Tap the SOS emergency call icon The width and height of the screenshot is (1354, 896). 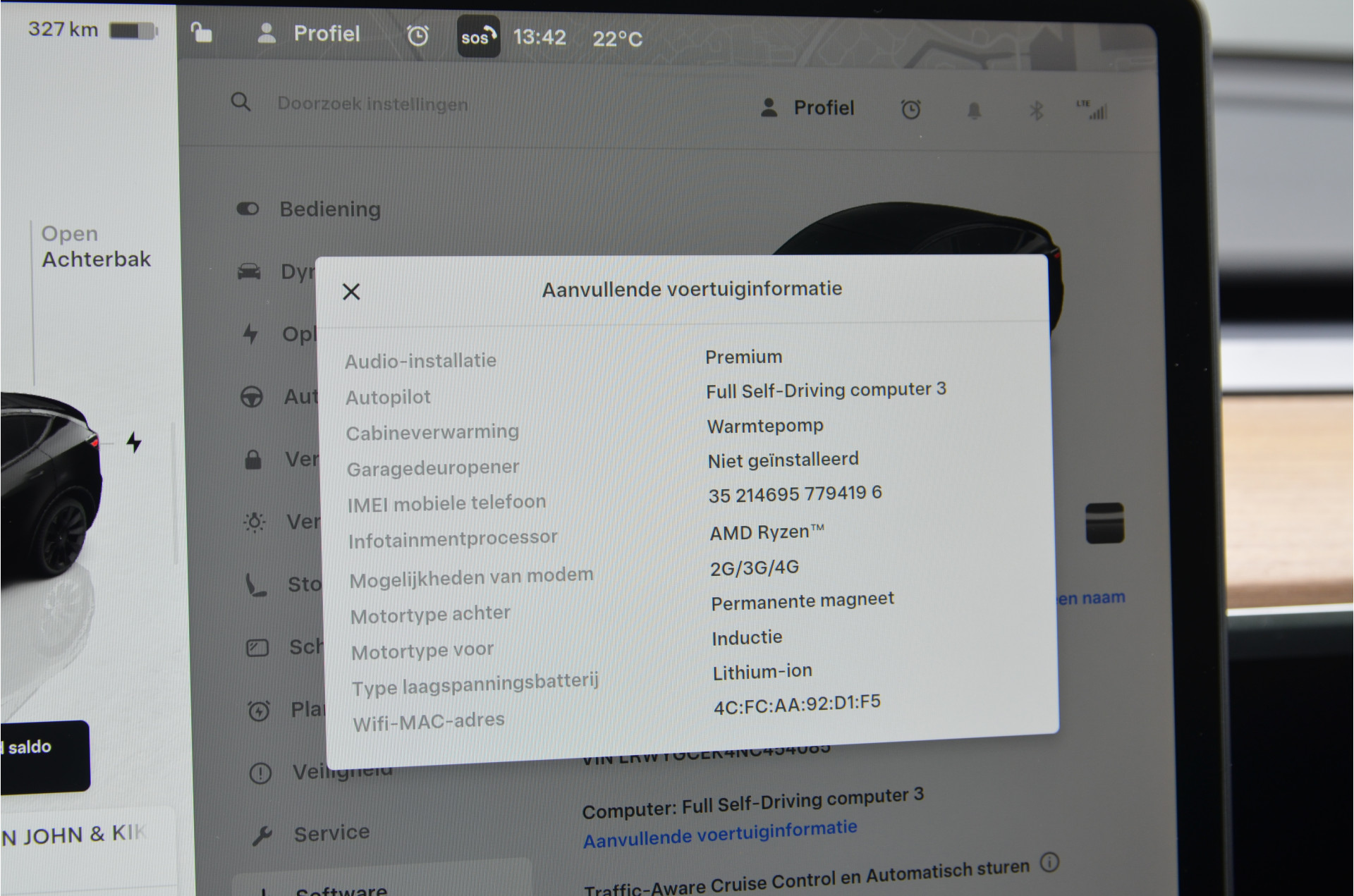coord(479,37)
